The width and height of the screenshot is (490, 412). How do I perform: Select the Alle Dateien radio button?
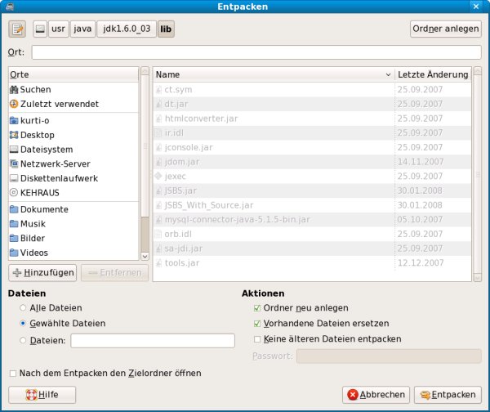(25, 308)
